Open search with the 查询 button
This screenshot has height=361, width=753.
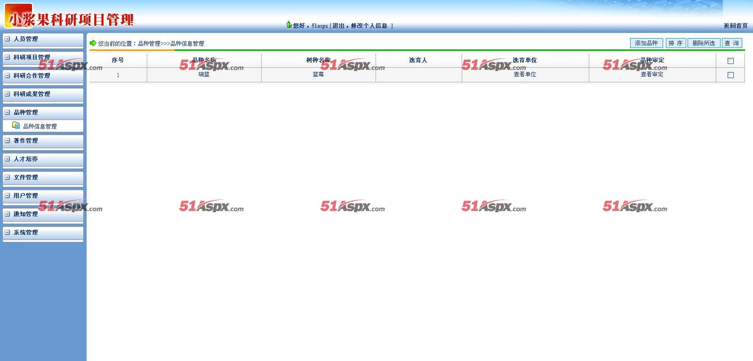click(x=732, y=43)
